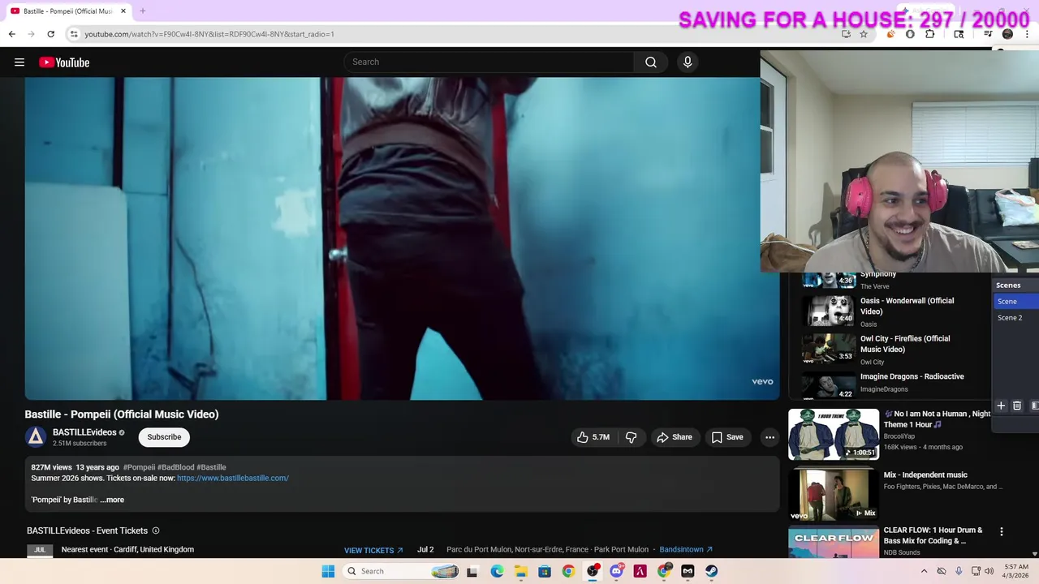Image resolution: width=1039 pixels, height=584 pixels.
Task: Save the video to a playlist
Action: pyautogui.click(x=727, y=437)
